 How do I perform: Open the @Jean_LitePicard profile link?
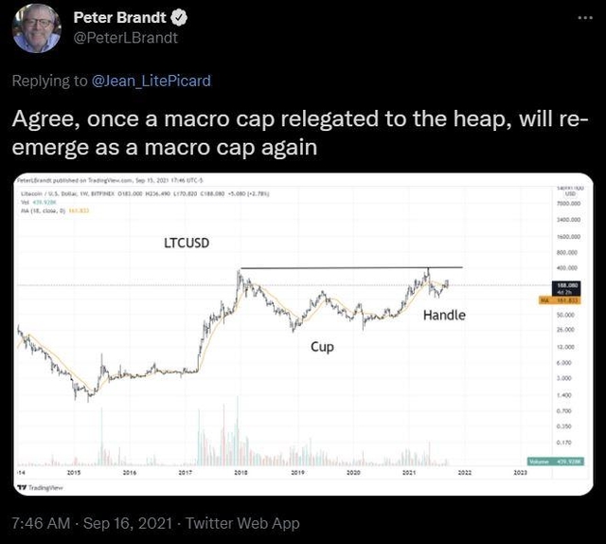coord(151,81)
